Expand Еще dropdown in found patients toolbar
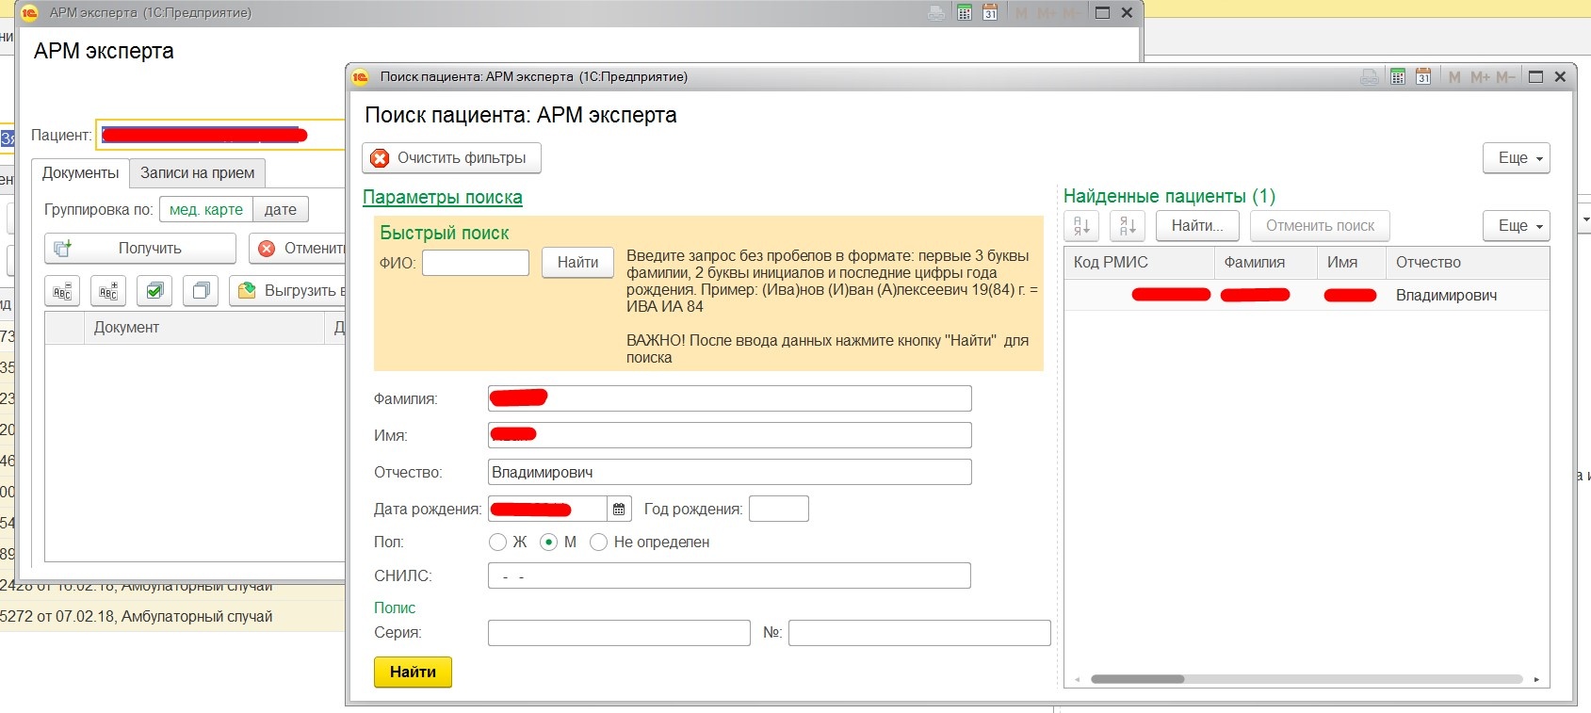 pyautogui.click(x=1516, y=226)
